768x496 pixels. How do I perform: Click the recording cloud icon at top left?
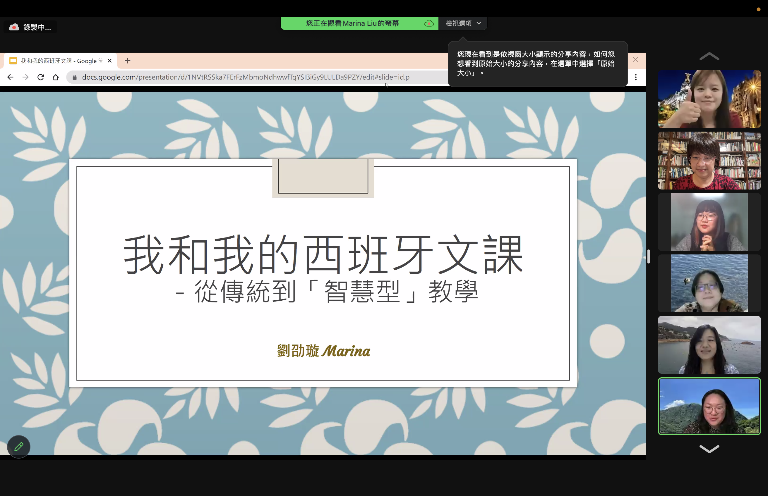tap(14, 27)
